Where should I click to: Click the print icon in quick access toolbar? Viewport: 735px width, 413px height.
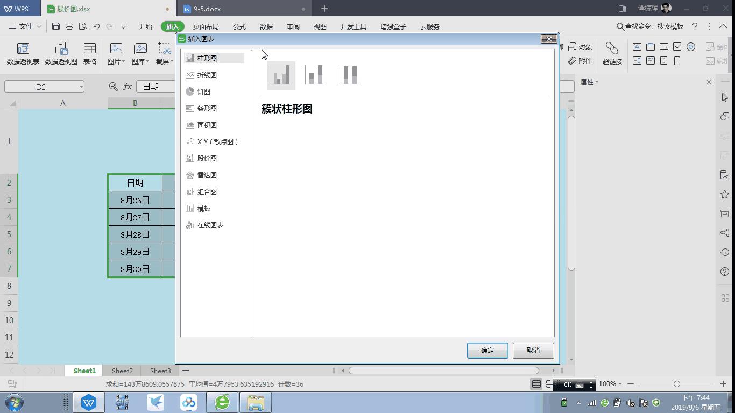(69, 26)
